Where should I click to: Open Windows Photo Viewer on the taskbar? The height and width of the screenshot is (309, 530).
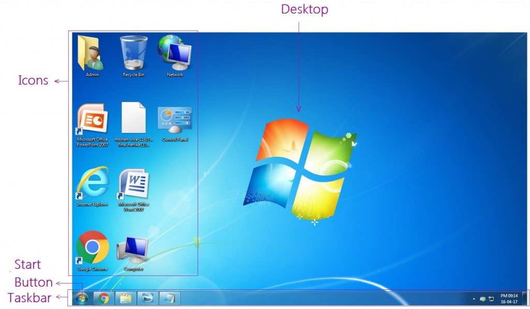[x=147, y=299]
